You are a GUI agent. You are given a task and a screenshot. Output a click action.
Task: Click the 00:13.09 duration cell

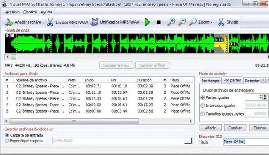pos(145,105)
